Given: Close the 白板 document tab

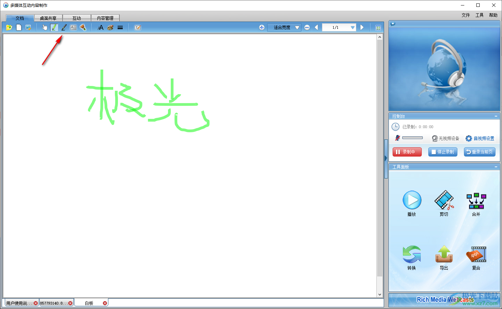Looking at the screenshot, I should 105,303.
